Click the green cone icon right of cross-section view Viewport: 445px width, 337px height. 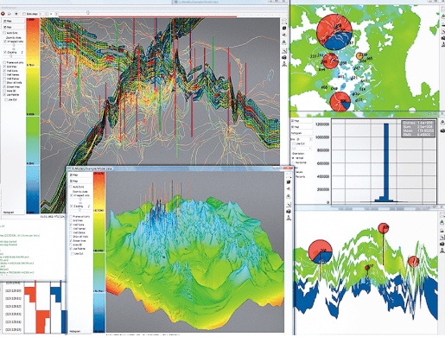[284, 42]
